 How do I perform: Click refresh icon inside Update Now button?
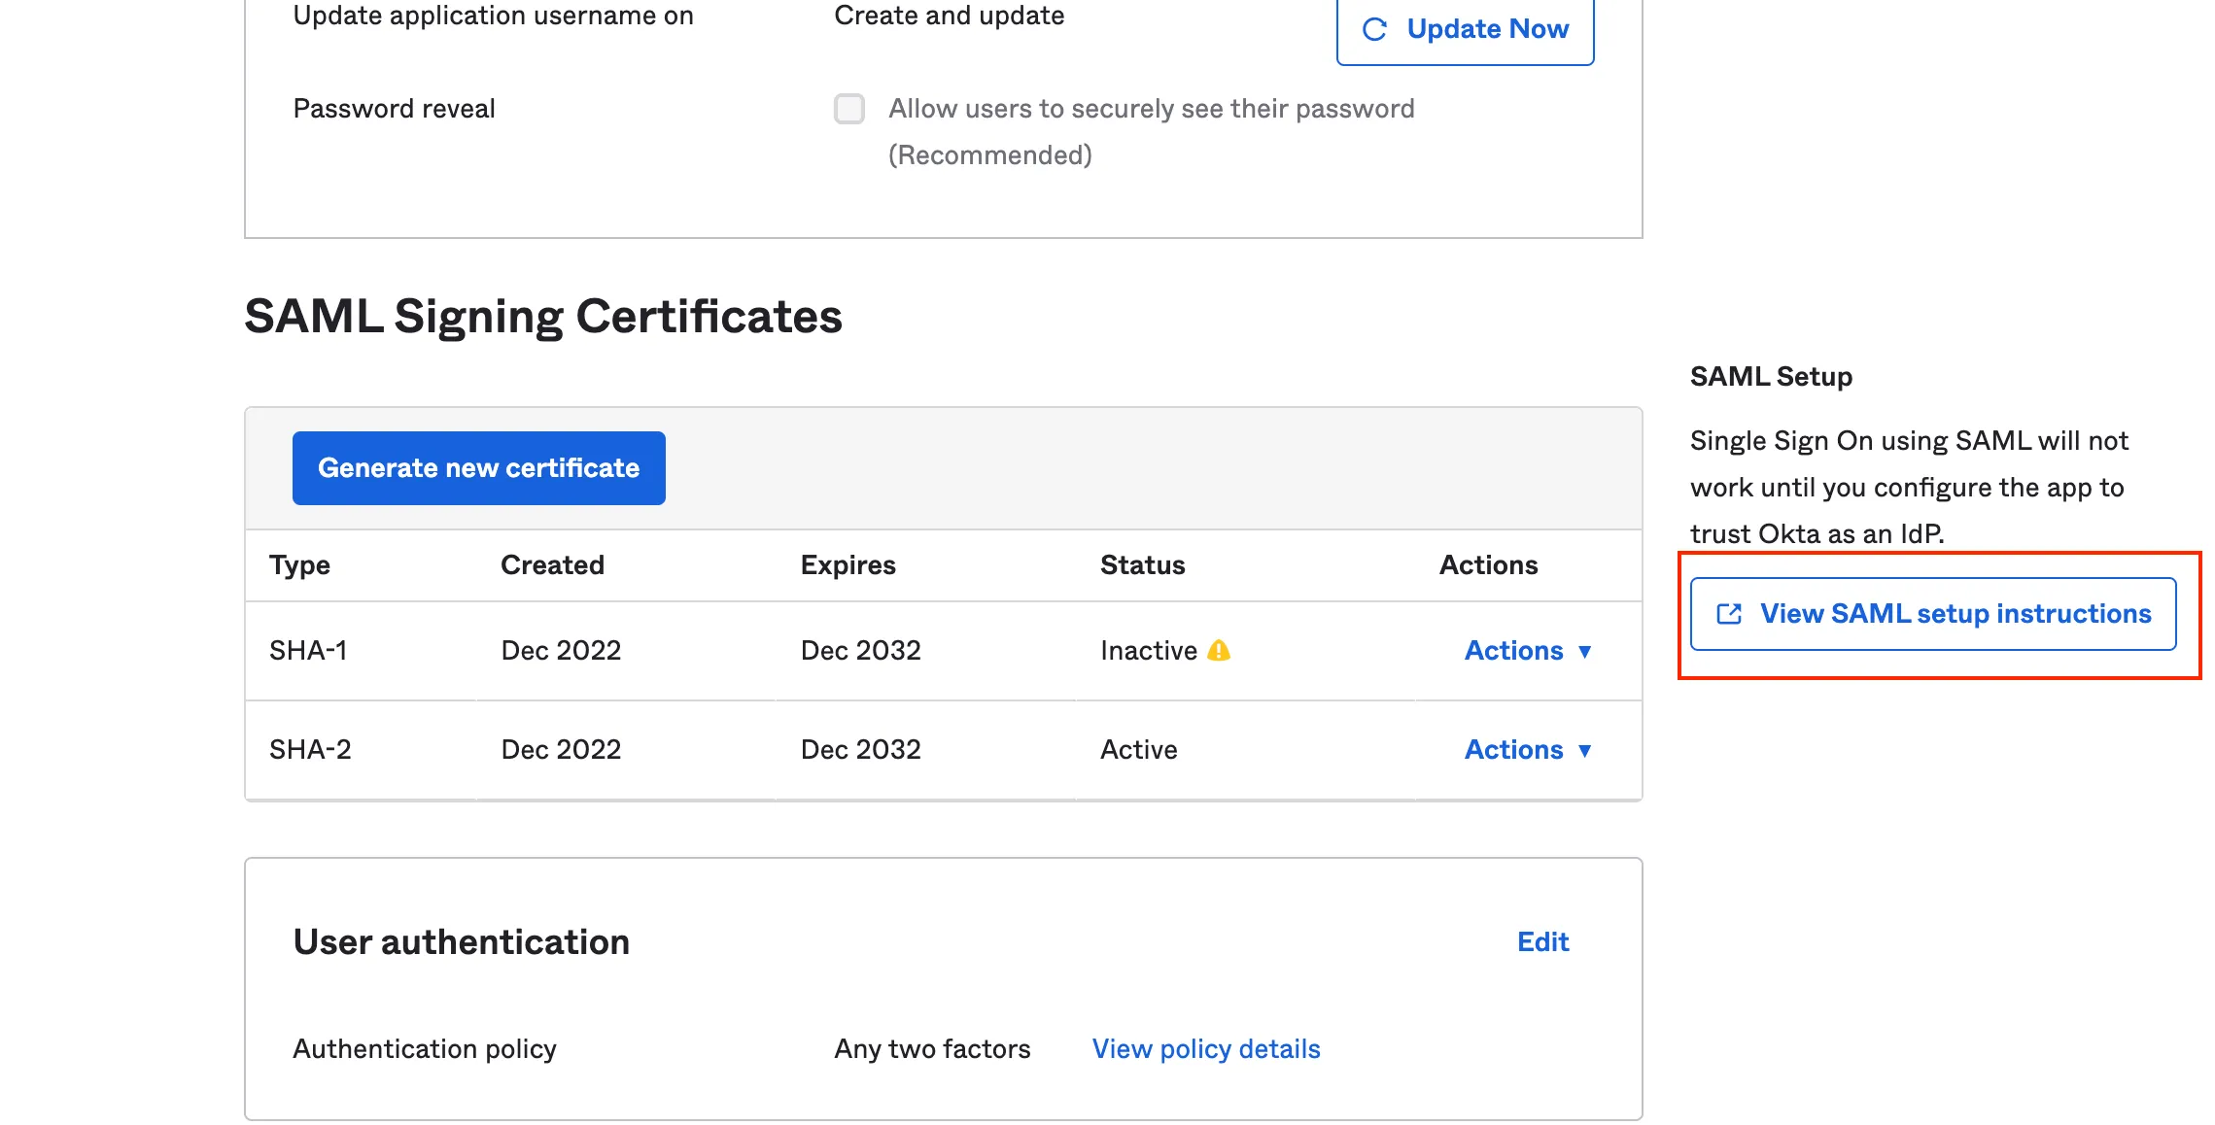(1375, 28)
